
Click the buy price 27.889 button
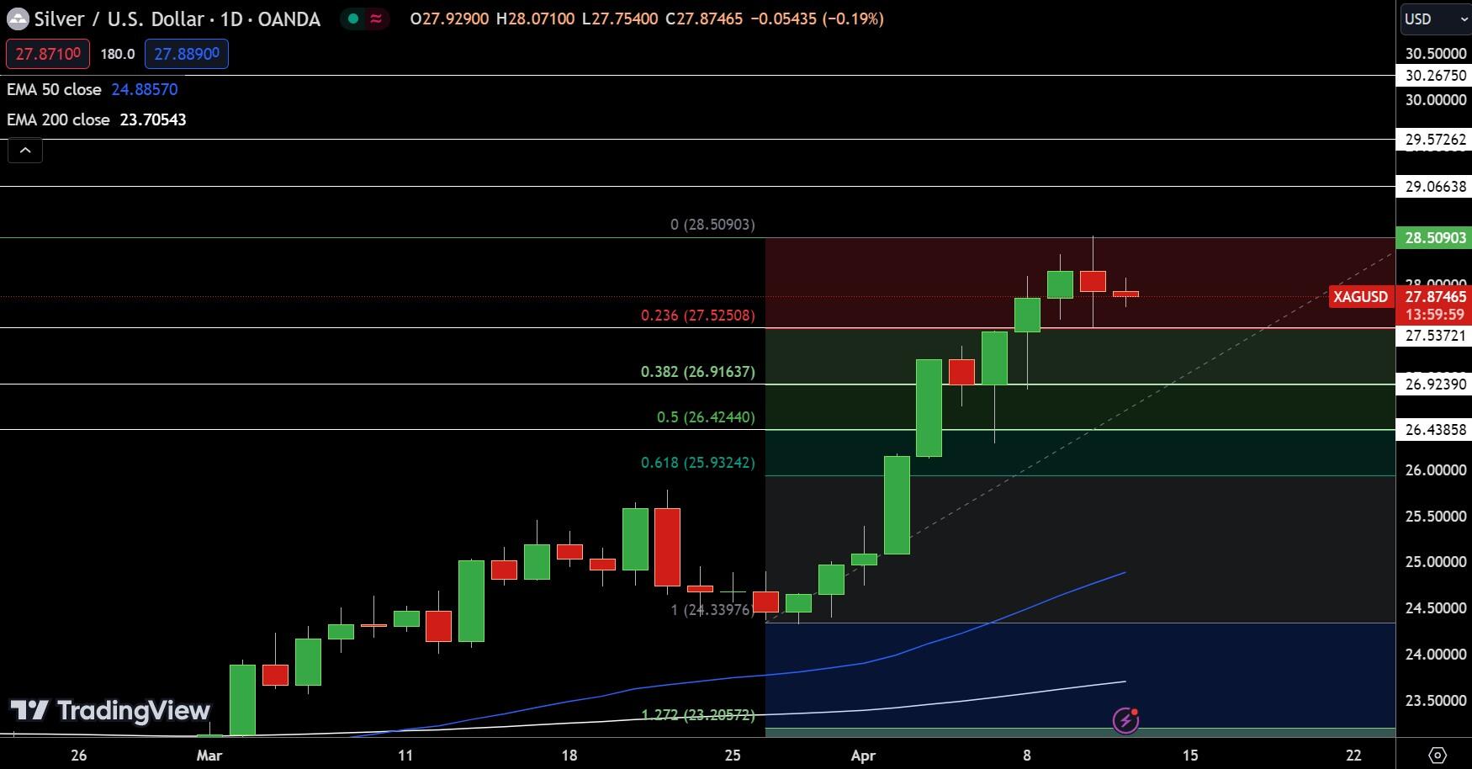[x=187, y=54]
